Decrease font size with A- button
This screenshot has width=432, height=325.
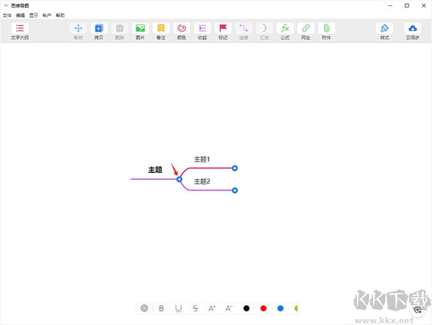(229, 308)
